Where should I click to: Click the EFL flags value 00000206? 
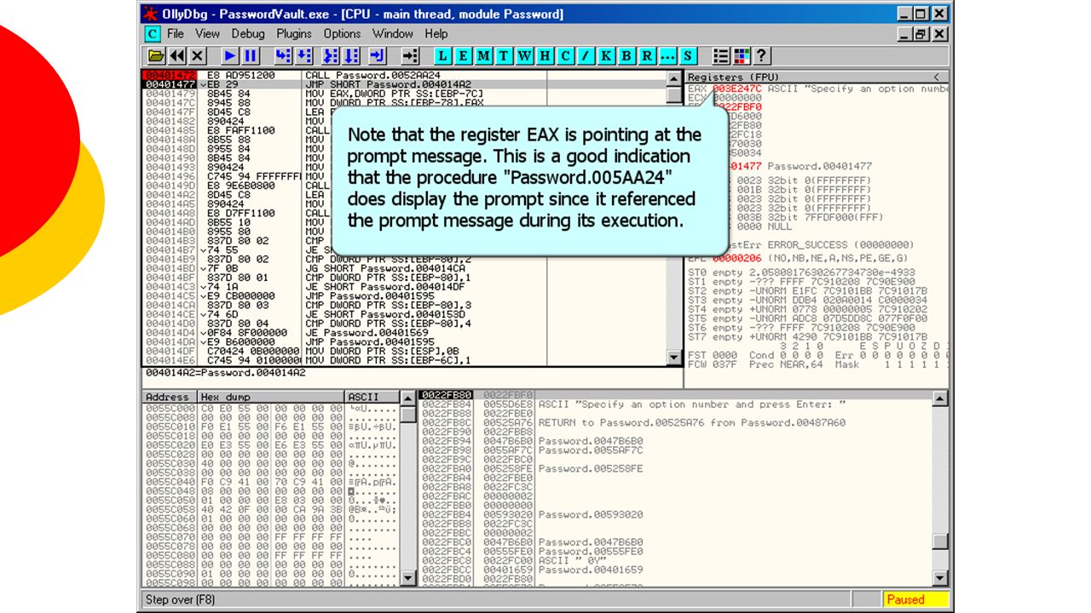pyautogui.click(x=737, y=258)
